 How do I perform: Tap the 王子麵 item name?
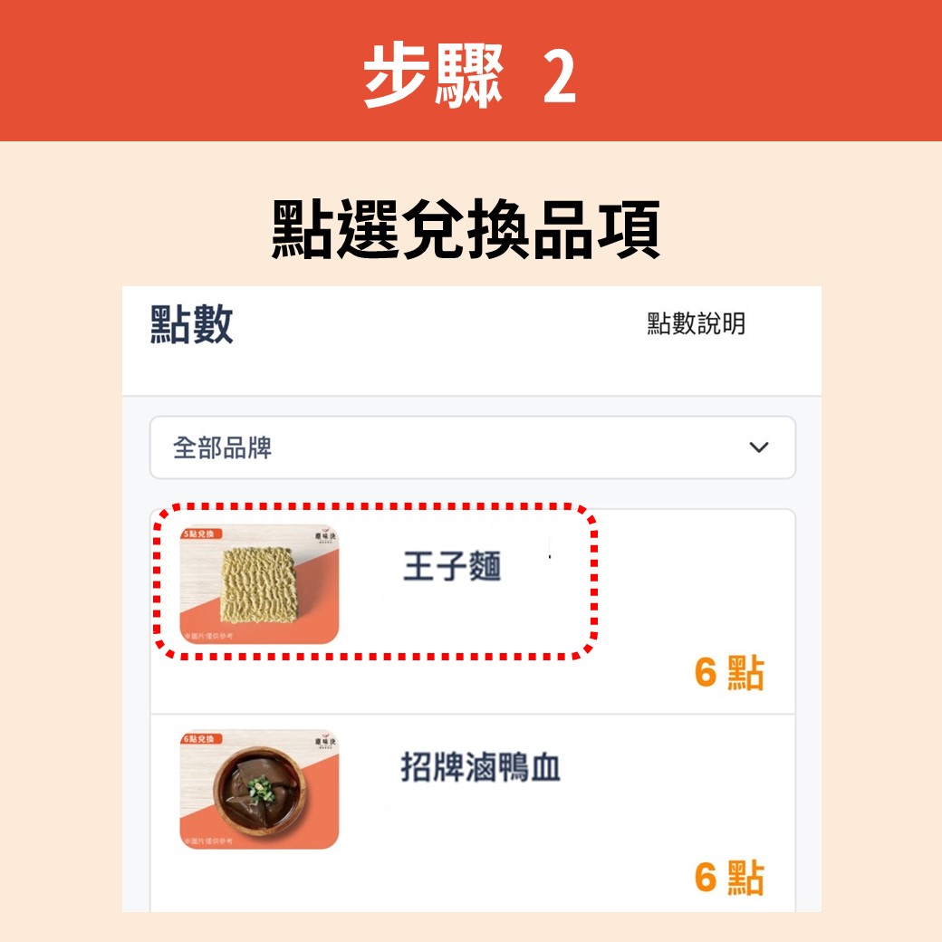point(452,566)
